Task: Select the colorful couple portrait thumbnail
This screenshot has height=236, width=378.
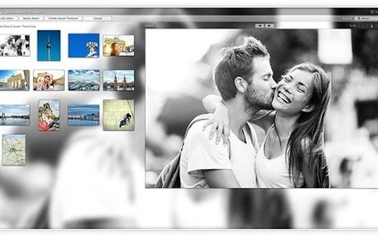Action: point(48,114)
